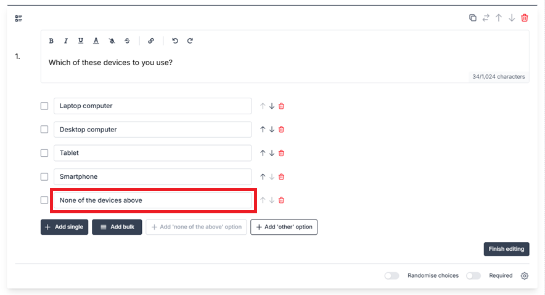Click the highlight removal icon

(x=112, y=41)
